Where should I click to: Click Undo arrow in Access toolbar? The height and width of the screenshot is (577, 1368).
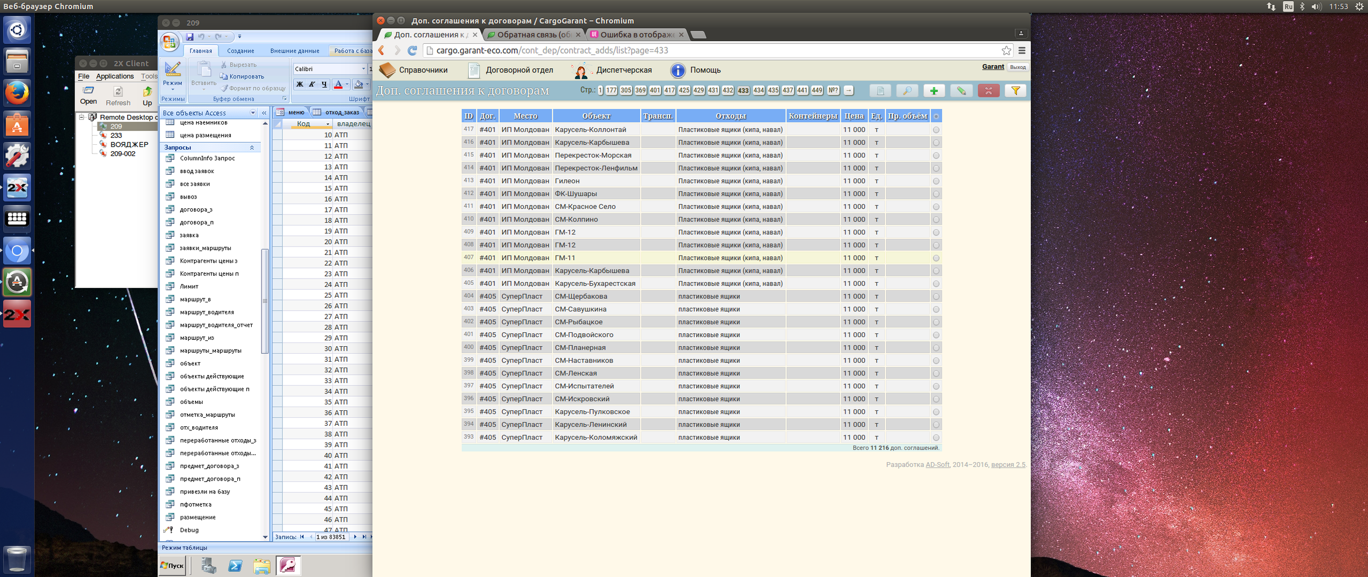[x=201, y=36]
